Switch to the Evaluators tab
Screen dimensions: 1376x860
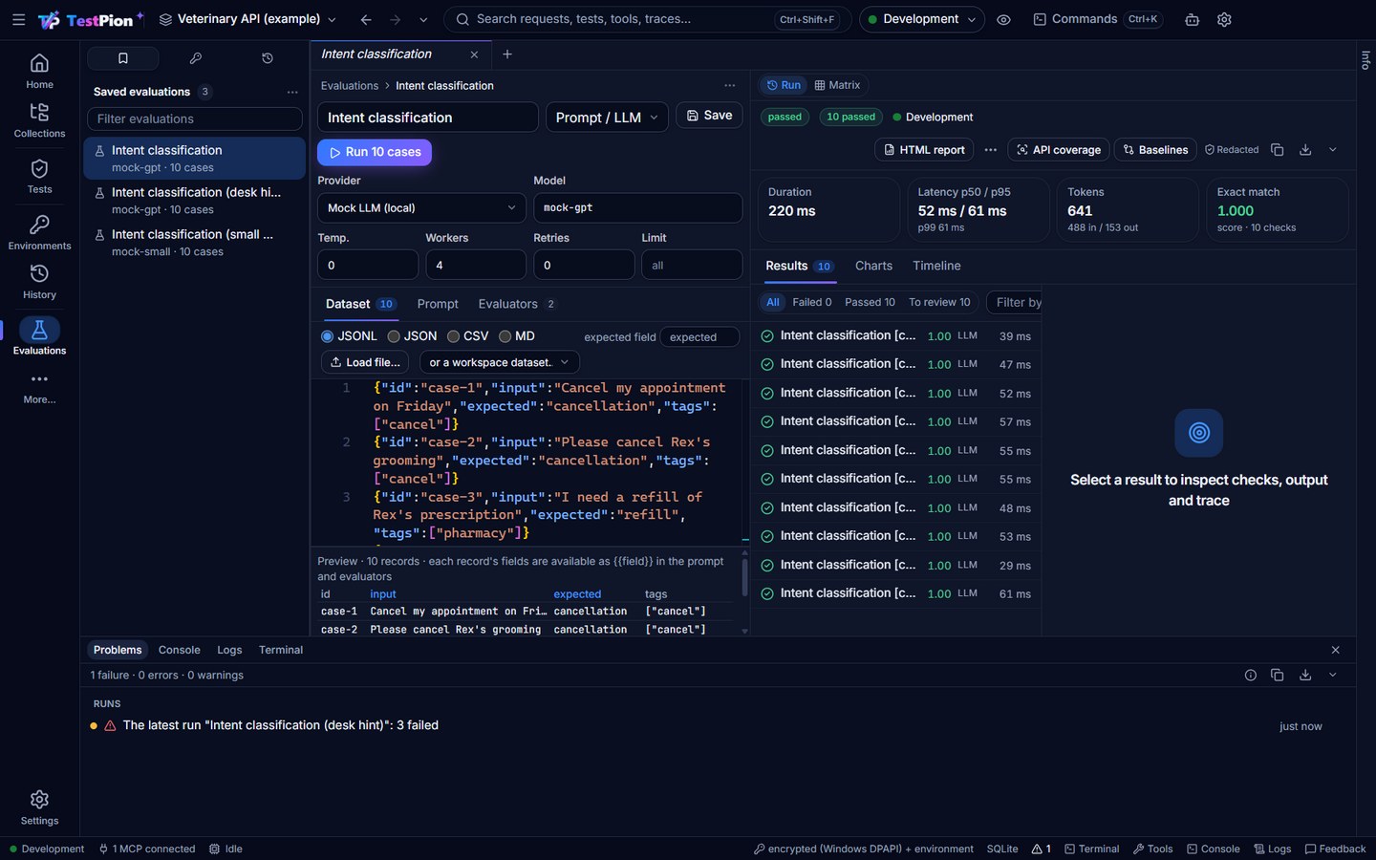coord(517,304)
